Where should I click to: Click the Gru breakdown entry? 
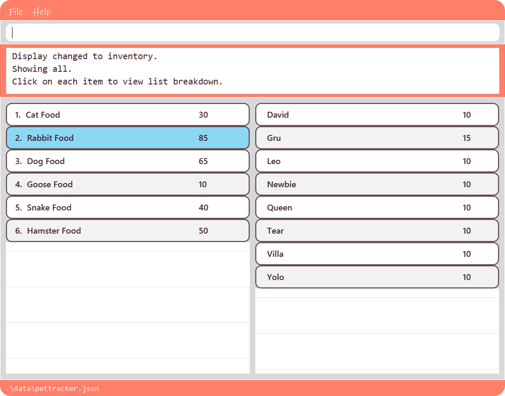coord(377,138)
